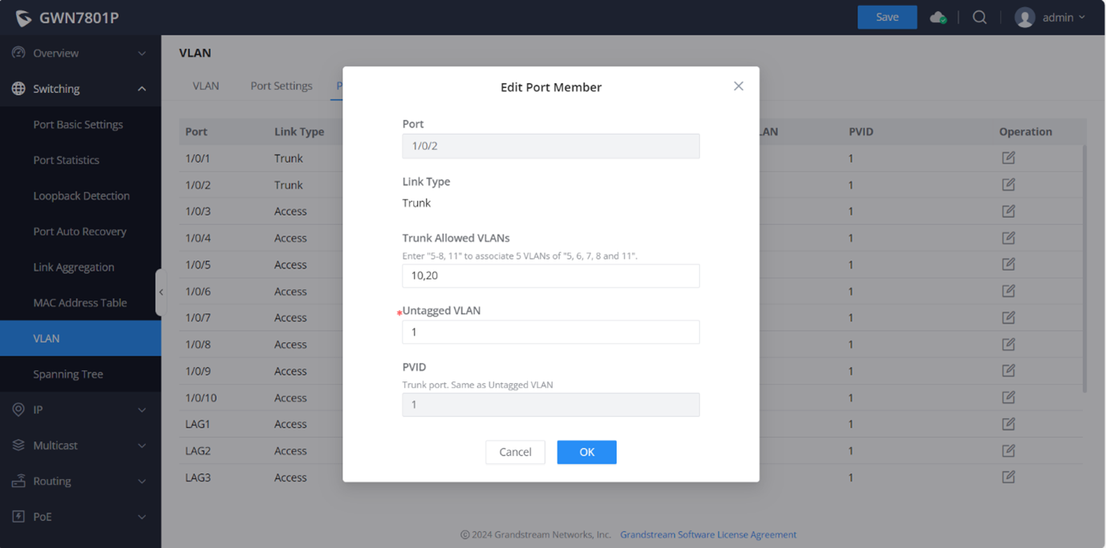Switch to the Port Settings tab
The width and height of the screenshot is (1106, 548).
point(281,86)
